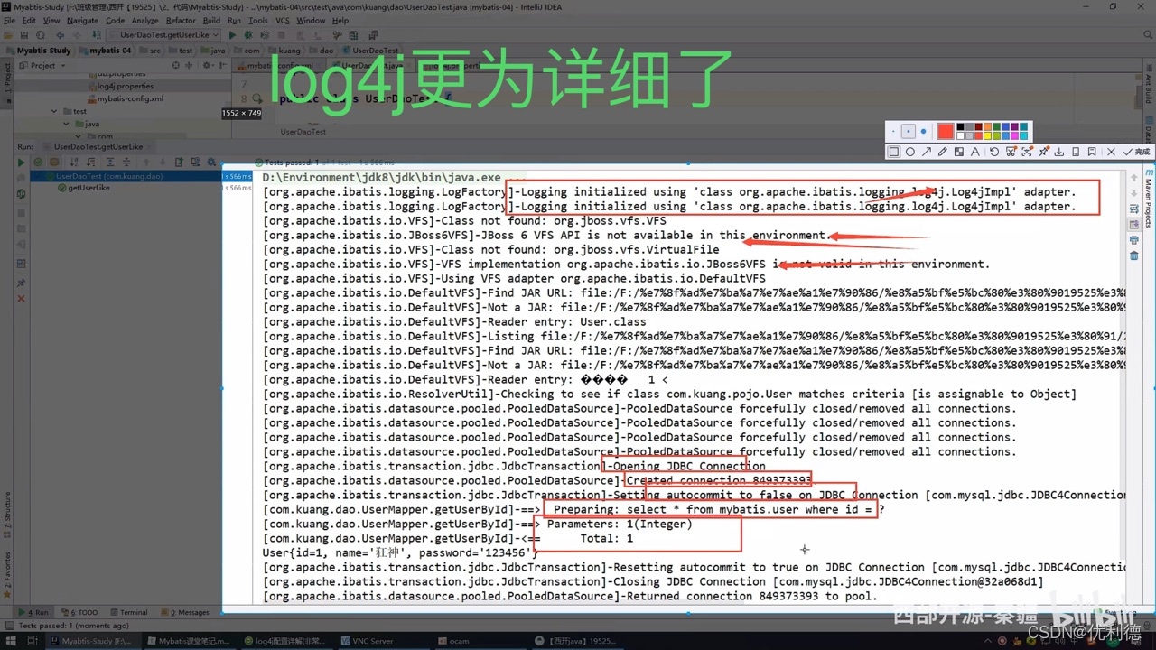Open the VCS menu
Image resolution: width=1156 pixels, height=650 pixels.
tap(283, 20)
